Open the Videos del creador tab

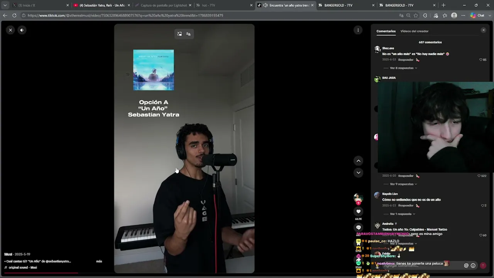tap(414, 31)
